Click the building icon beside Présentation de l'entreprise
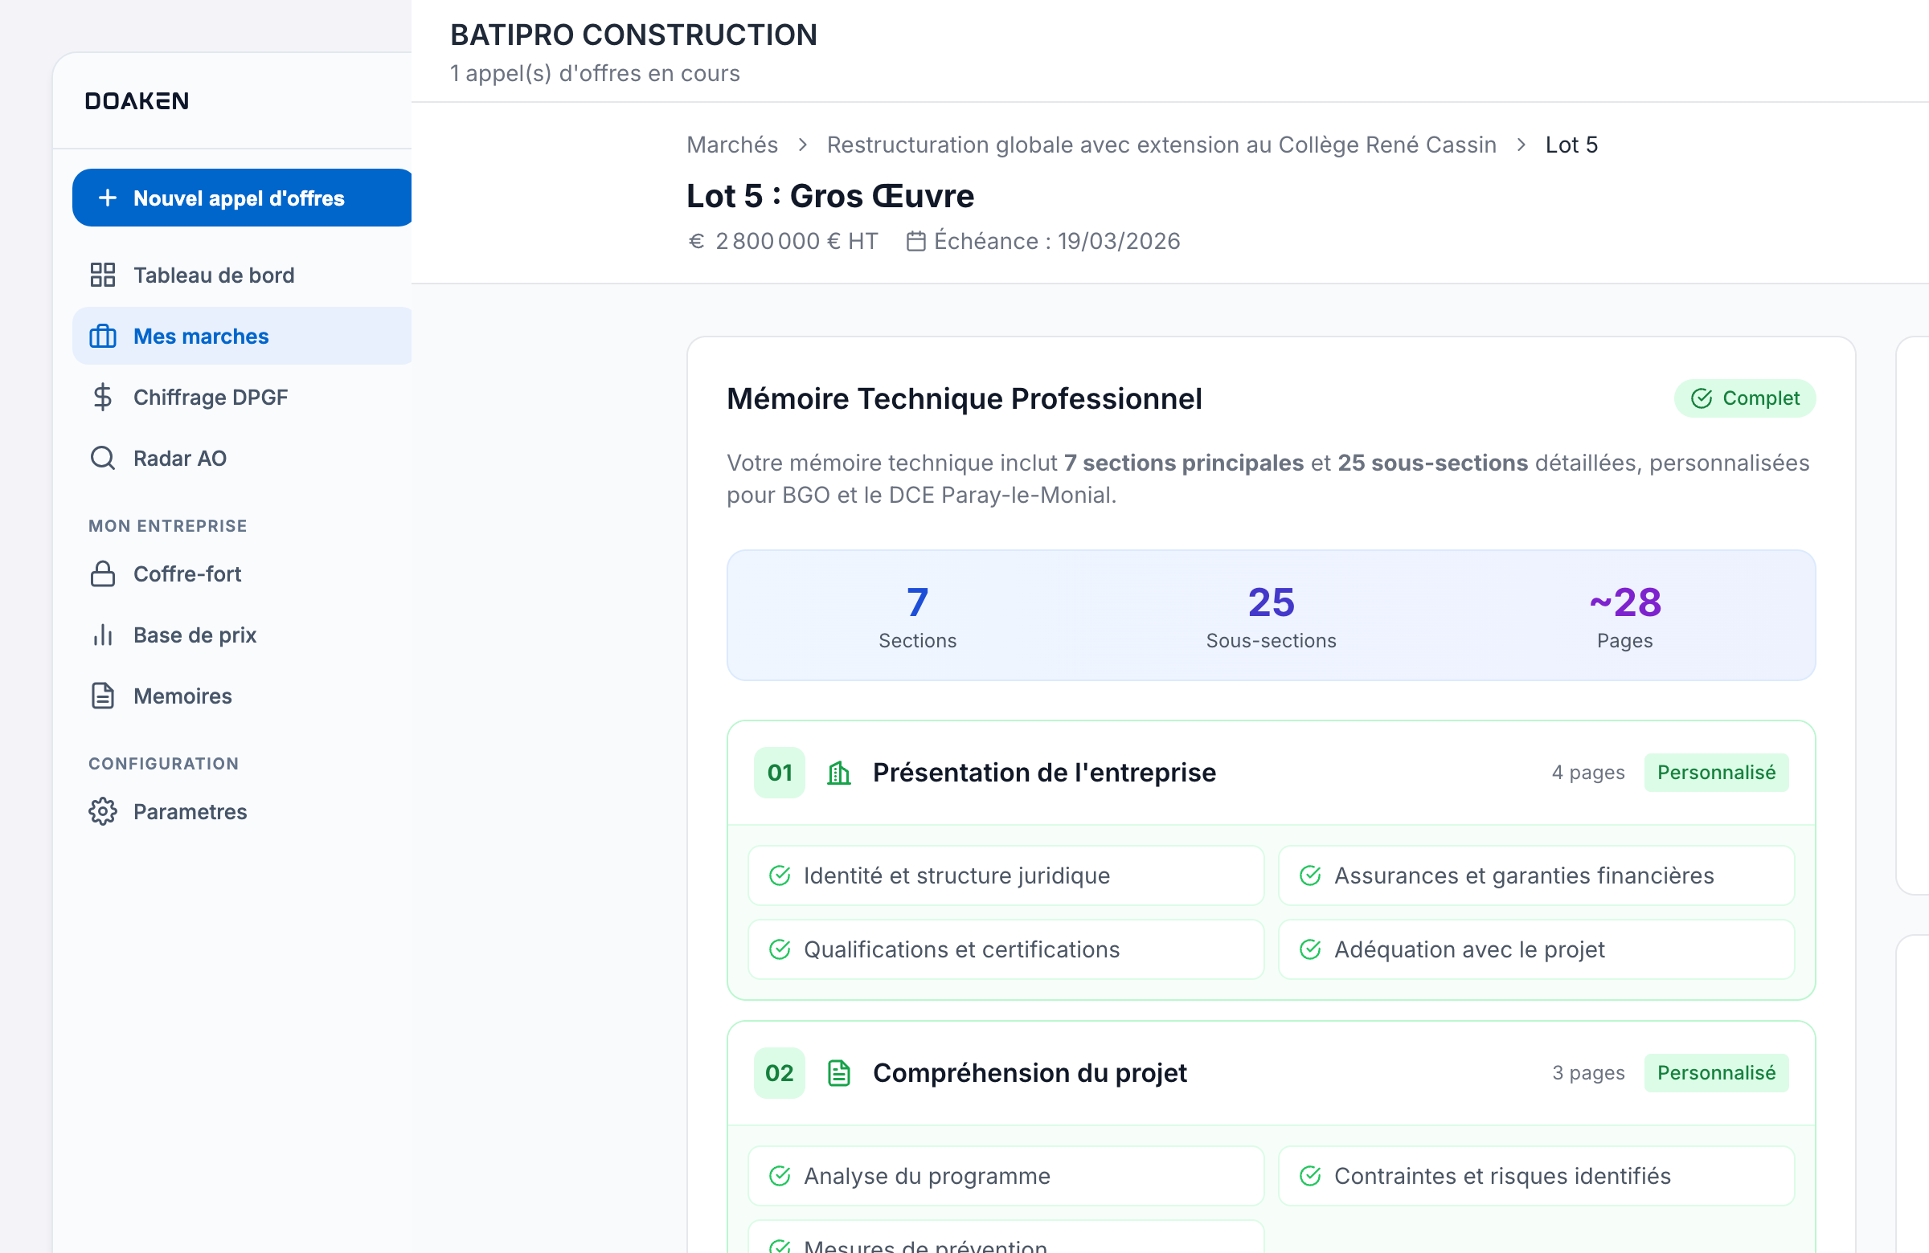Image resolution: width=1929 pixels, height=1253 pixels. [x=839, y=772]
